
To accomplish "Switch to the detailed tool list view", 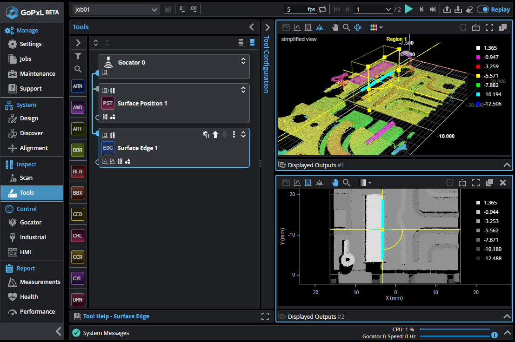I will 252,42.
